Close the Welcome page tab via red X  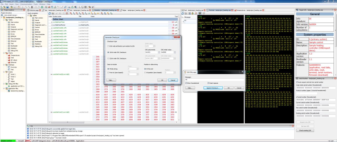40,10
